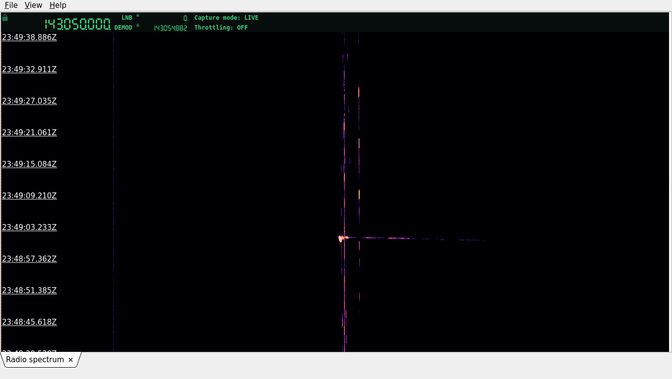
Task: Click timestamp 23:49:38.886Z
Action: (x=29, y=38)
